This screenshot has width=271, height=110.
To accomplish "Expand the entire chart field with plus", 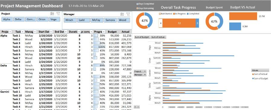I will (135, 107).
